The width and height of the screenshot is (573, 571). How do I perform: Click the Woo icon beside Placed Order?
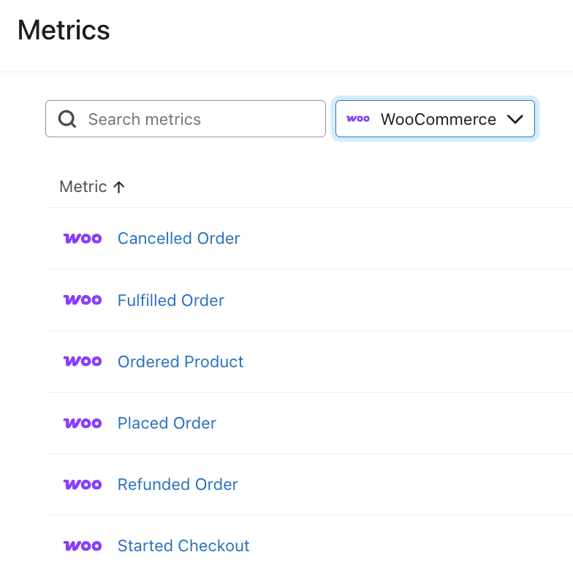(x=83, y=423)
